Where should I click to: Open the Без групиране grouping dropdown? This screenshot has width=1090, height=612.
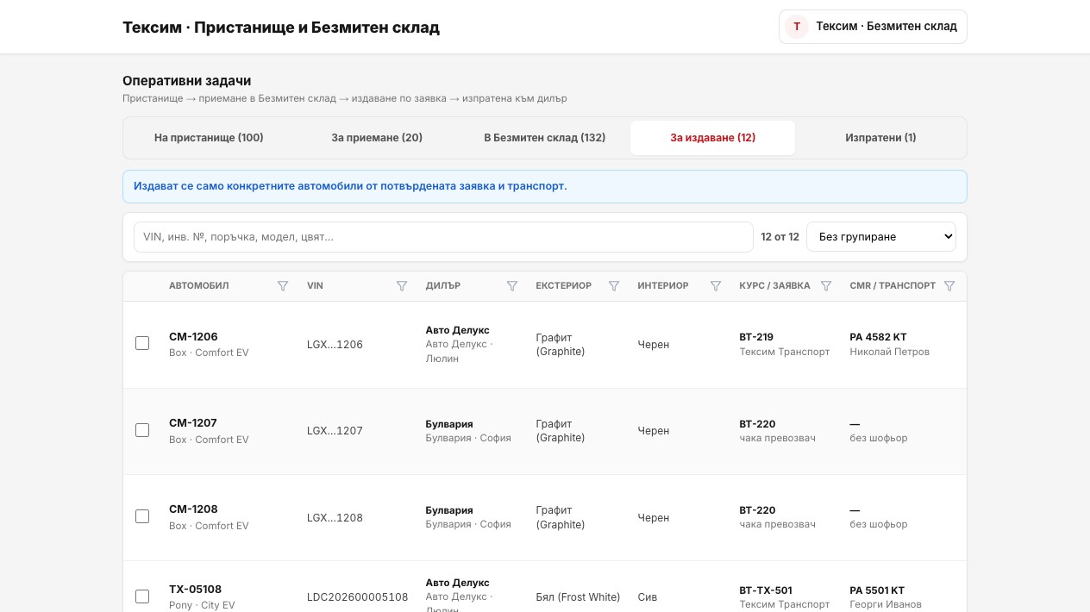click(881, 237)
